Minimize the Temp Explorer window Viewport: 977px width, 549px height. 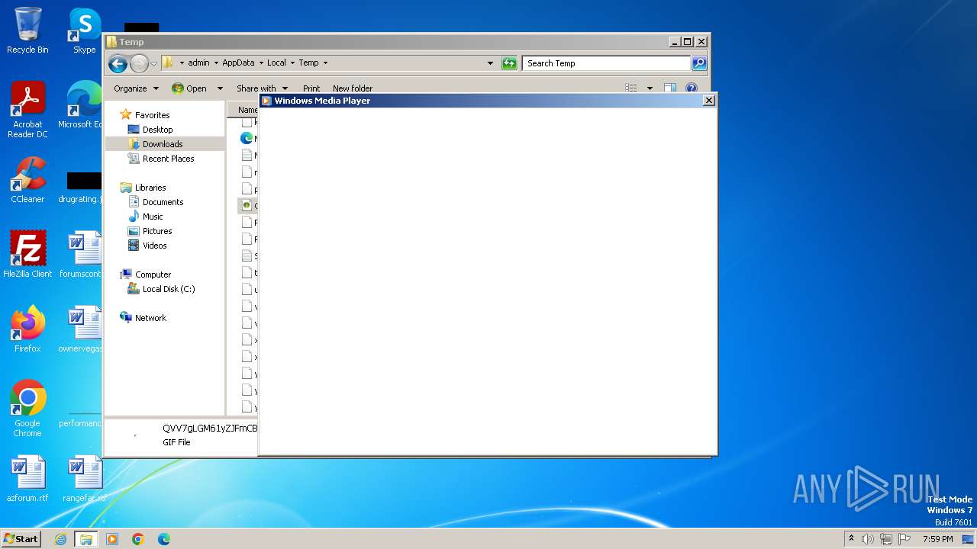pyautogui.click(x=675, y=42)
